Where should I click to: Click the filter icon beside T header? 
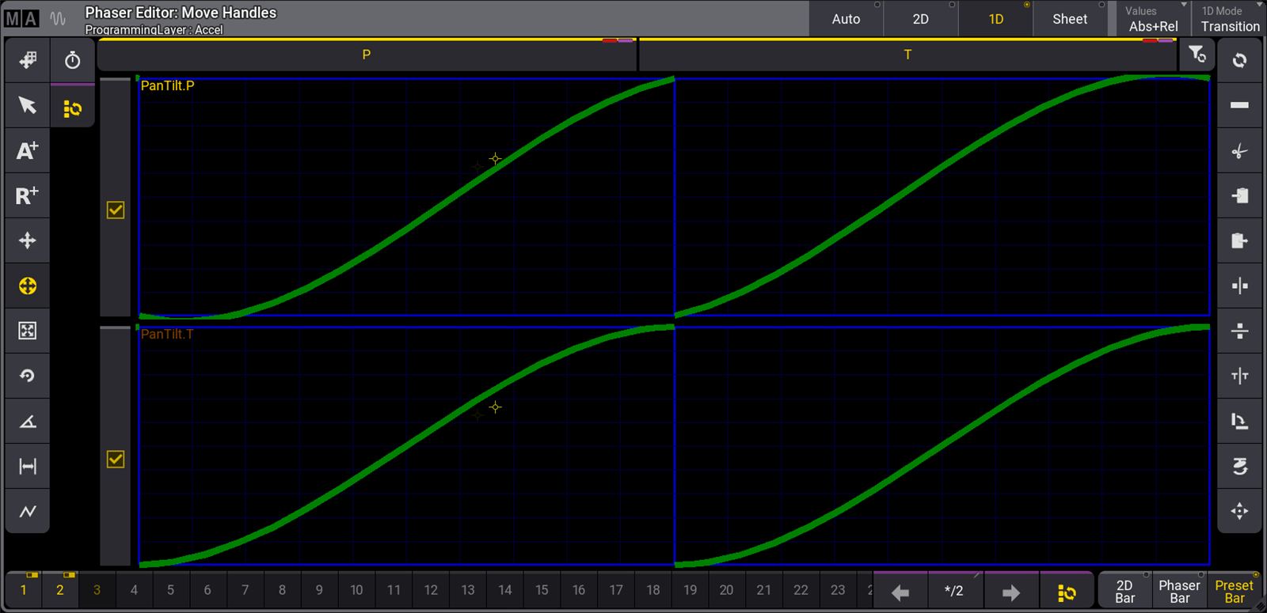point(1197,55)
